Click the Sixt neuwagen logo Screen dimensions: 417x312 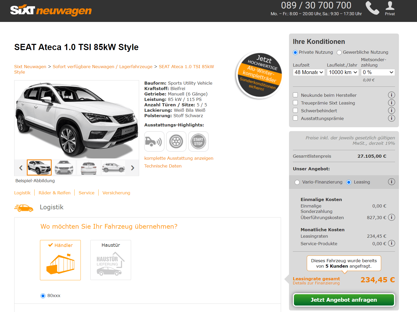click(x=51, y=10)
